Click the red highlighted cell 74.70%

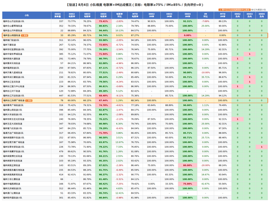pos(103,105)
